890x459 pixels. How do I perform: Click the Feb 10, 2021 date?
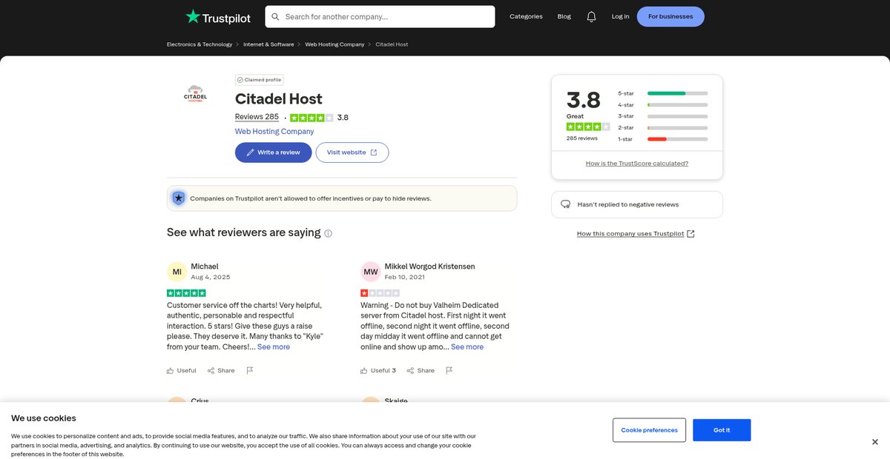[405, 277]
